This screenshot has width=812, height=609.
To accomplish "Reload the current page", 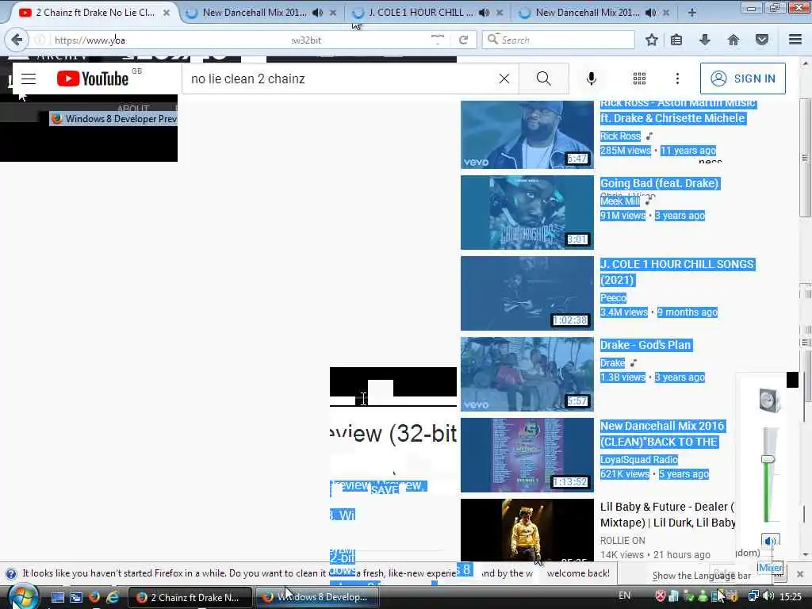I will point(463,40).
